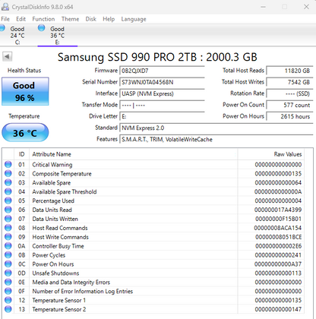This screenshot has height=319, width=316.
Task: Click the status orb for Host Read Commands
Action: [x=8, y=228]
